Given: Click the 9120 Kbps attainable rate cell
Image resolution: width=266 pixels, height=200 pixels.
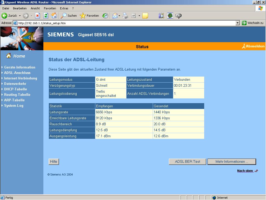Looking at the screenshot, I should tap(124, 118).
